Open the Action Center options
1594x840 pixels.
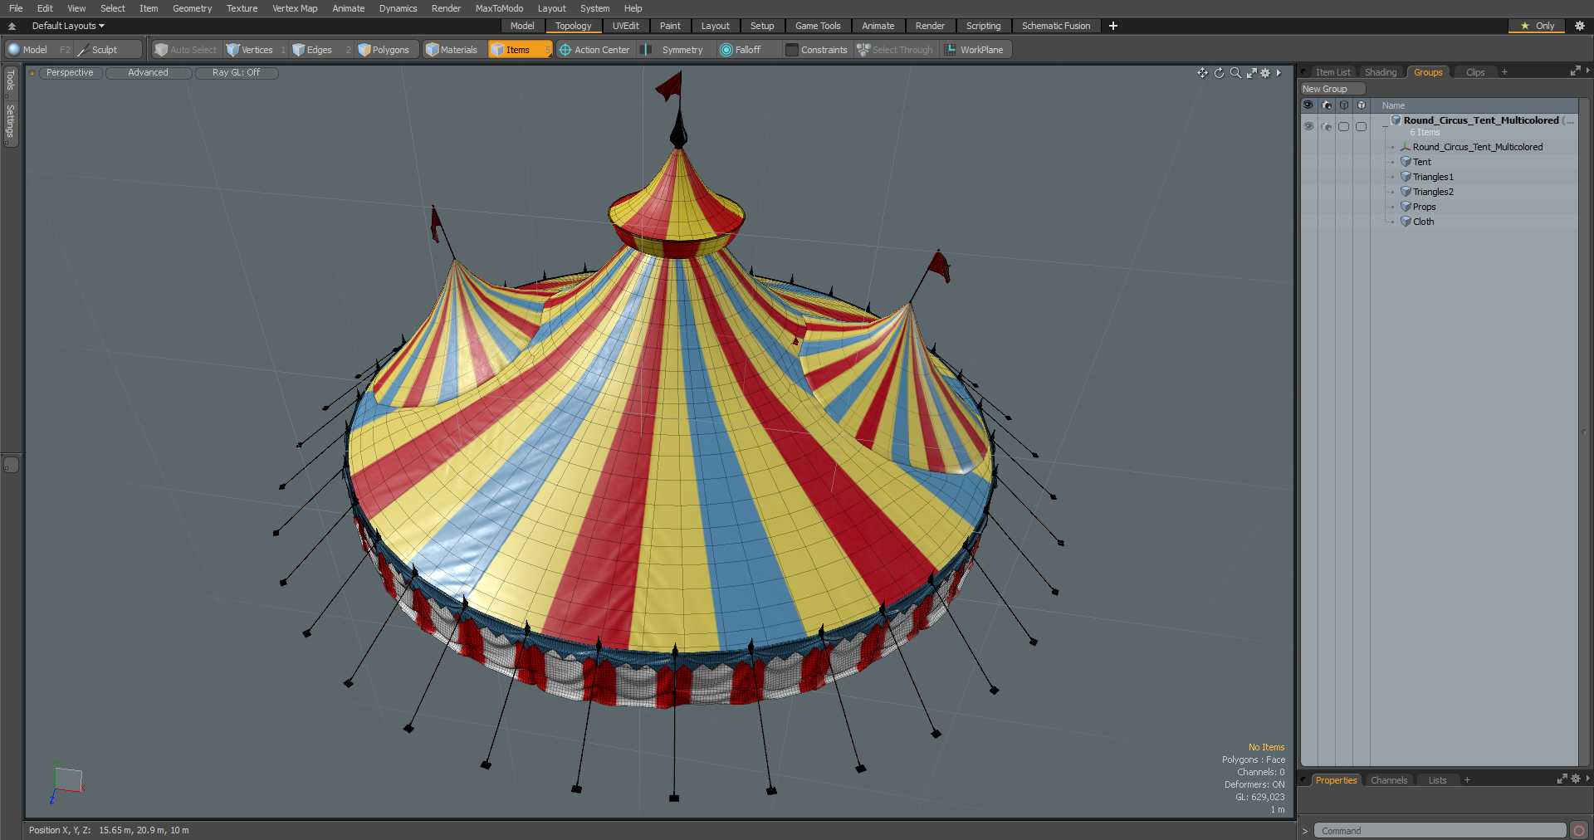pos(594,50)
